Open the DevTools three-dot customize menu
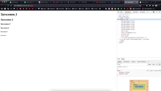This screenshot has width=161, height=91. 157,12
